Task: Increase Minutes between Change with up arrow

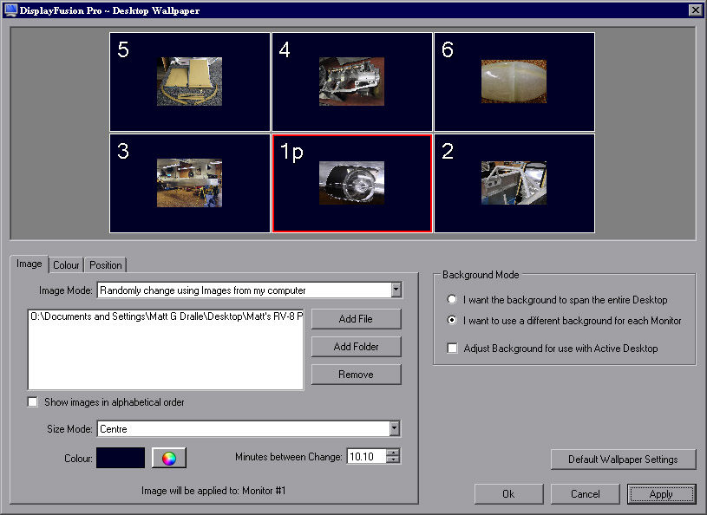Action: (x=394, y=453)
